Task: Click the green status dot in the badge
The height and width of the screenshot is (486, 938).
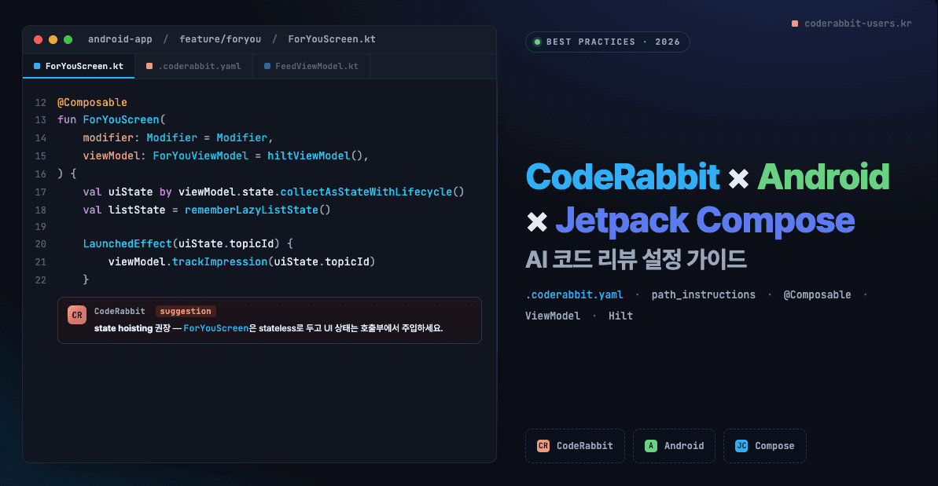Action: pos(537,42)
